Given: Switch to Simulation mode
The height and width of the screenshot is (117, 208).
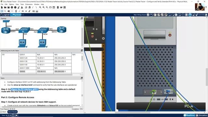Looking at the screenshot, I should (202, 115).
